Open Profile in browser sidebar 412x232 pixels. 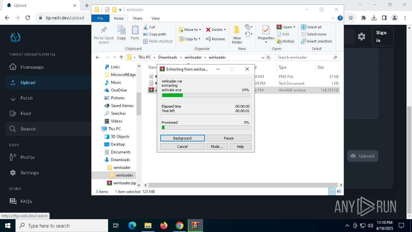click(48, 157)
